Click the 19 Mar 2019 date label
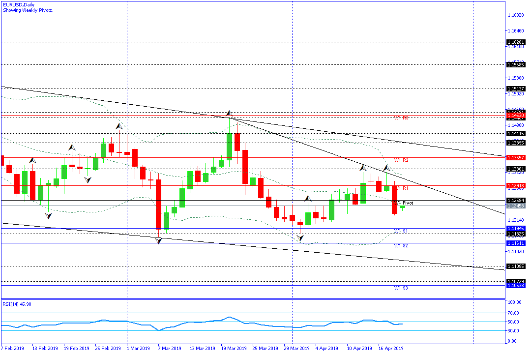This screenshot has width=531, height=354. point(234,348)
